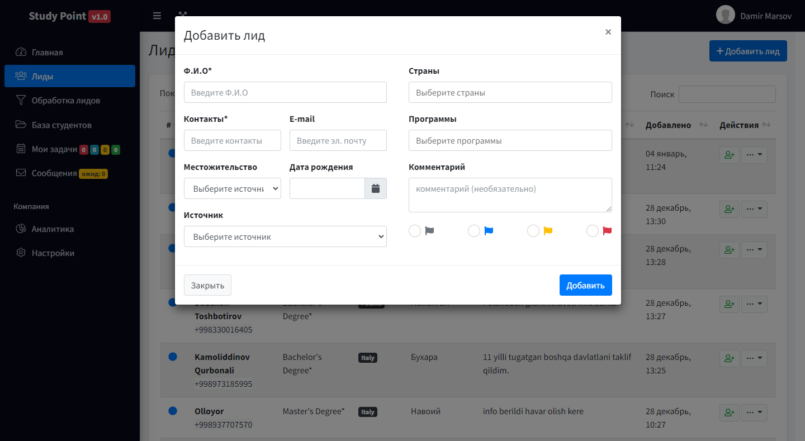
Task: Click into the Комментарий text area
Action: [x=510, y=195]
